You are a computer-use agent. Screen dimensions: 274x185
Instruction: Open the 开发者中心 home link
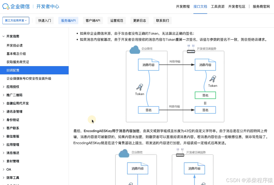click(x=48, y=6)
